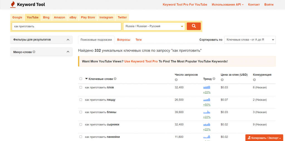Click the trend chart for плов row

click(x=207, y=87)
